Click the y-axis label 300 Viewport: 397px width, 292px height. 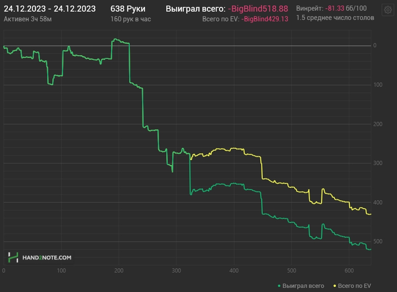pos(378,163)
